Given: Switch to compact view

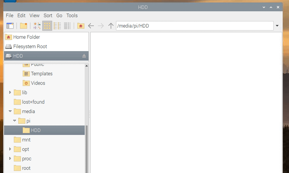Looking at the screenshot, I should [57, 26].
